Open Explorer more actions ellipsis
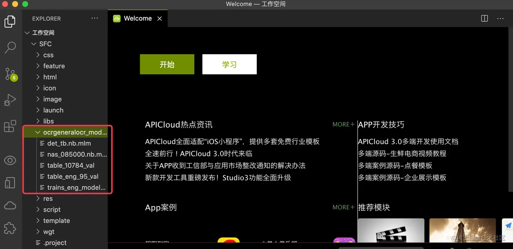The width and height of the screenshot is (513, 249). (x=95, y=19)
